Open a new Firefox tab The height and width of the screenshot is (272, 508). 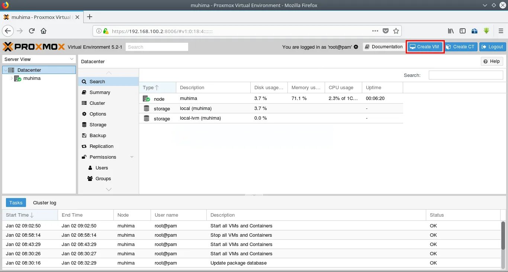(89, 17)
